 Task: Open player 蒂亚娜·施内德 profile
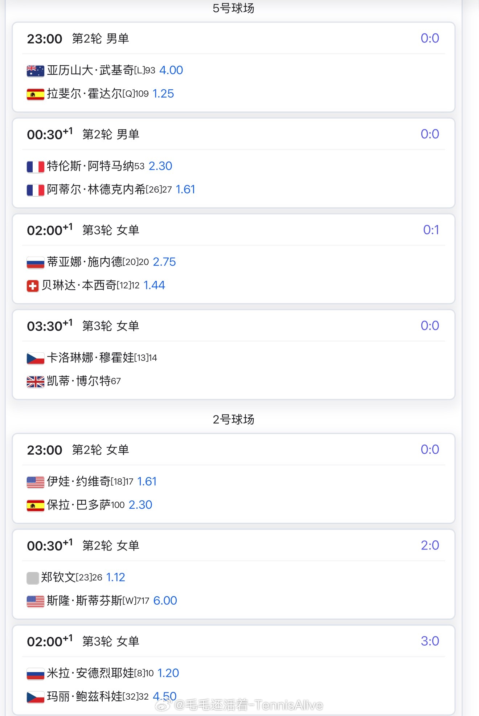(x=85, y=262)
